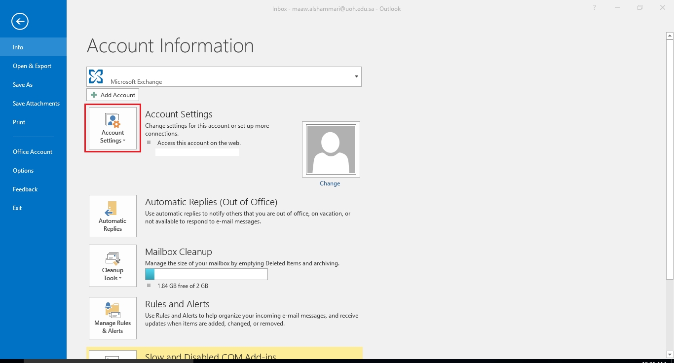
Task: Click the scrollbar up arrow
Action: 670,36
